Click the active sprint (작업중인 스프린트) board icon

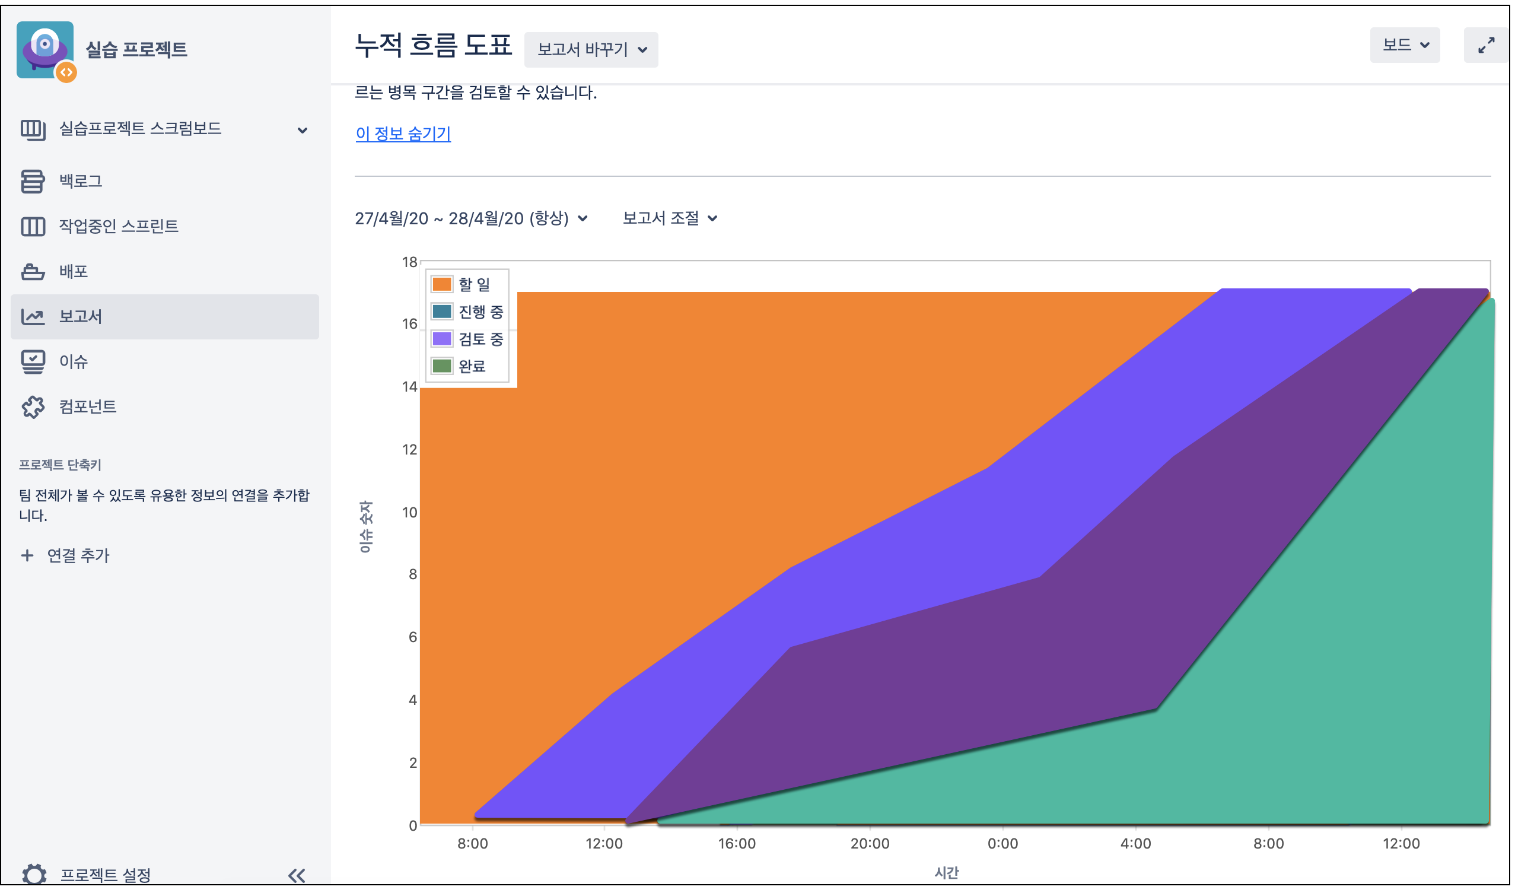coord(33,227)
